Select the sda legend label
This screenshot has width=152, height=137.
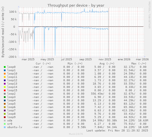point(10,121)
